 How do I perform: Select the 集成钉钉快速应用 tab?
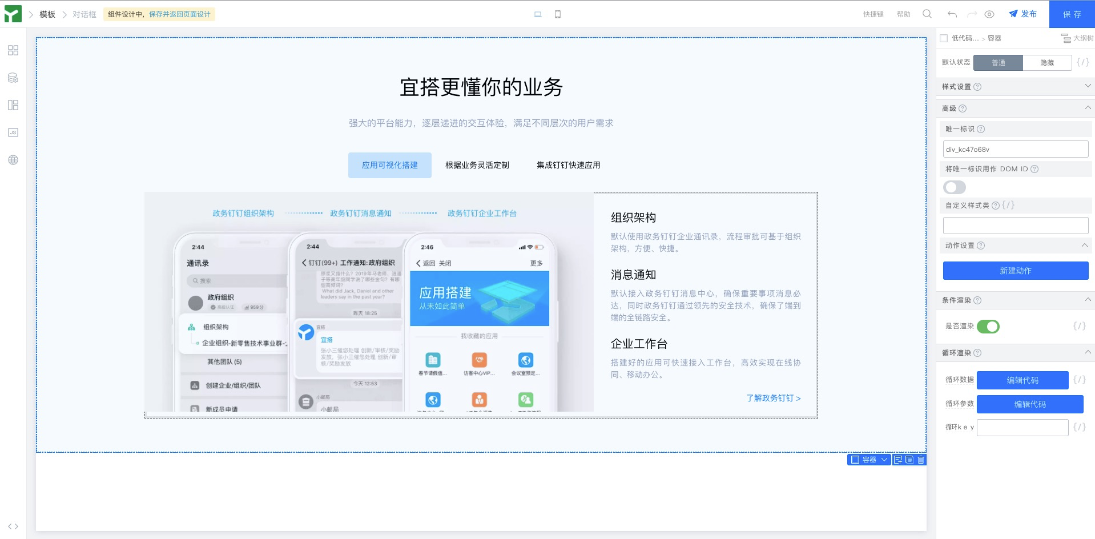(x=569, y=165)
